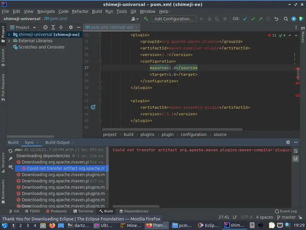Open the Terminal tool window

point(83,211)
